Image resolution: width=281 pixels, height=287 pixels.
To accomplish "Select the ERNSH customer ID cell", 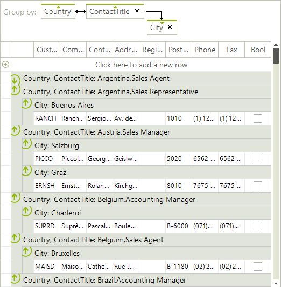I will pyautogui.click(x=47, y=186).
